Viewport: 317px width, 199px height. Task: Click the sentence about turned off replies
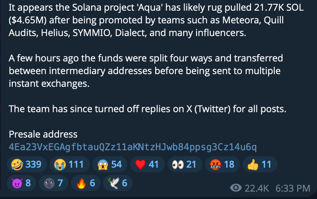coord(147,109)
